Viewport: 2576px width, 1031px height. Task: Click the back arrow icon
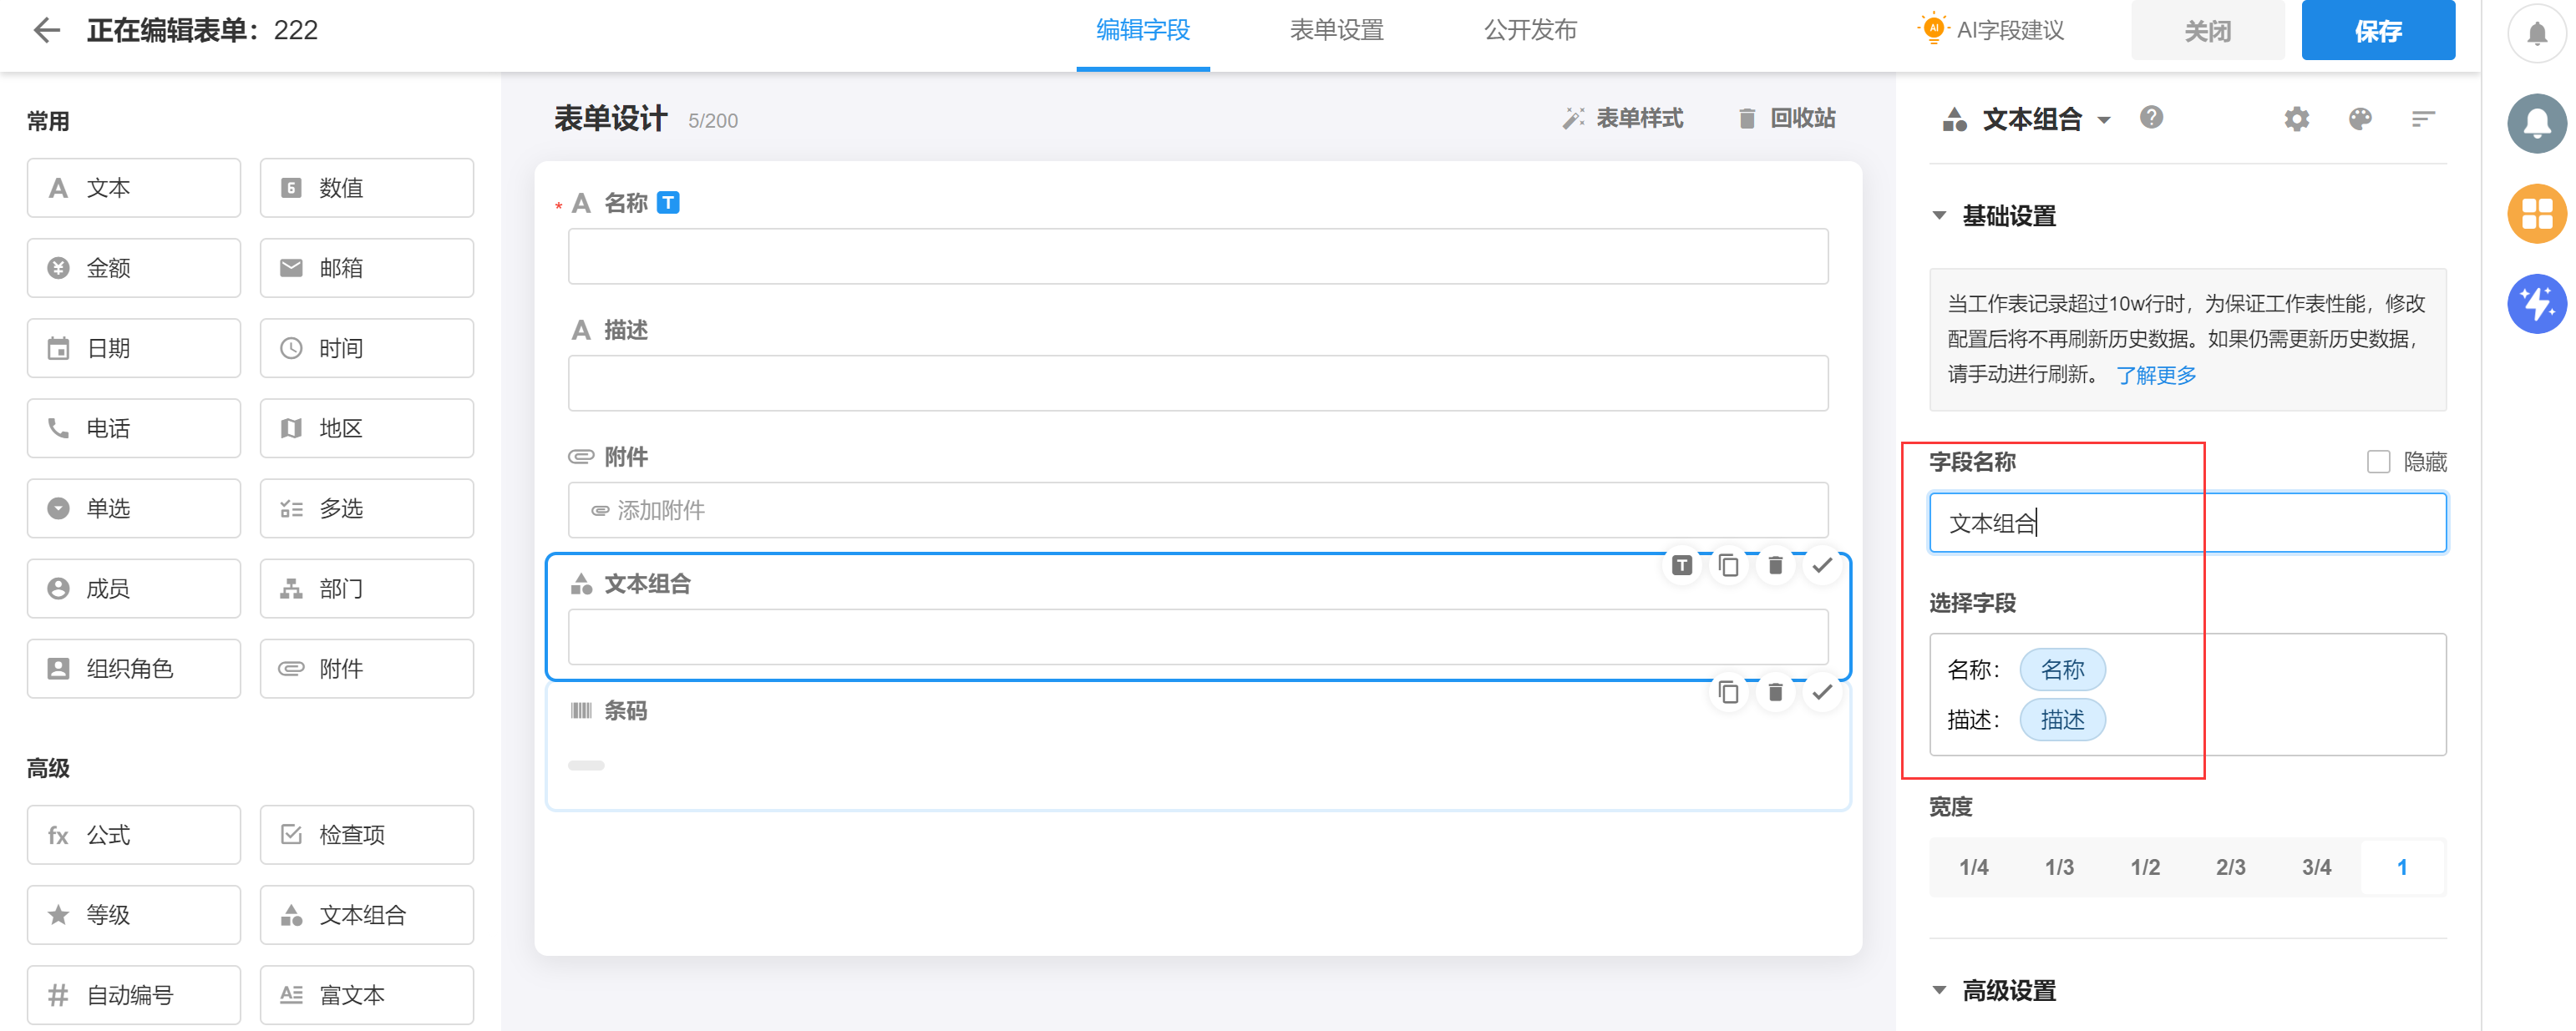pos(46,30)
